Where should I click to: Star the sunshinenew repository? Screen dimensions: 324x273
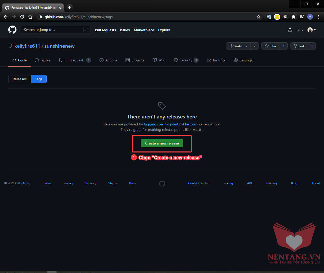(x=270, y=46)
